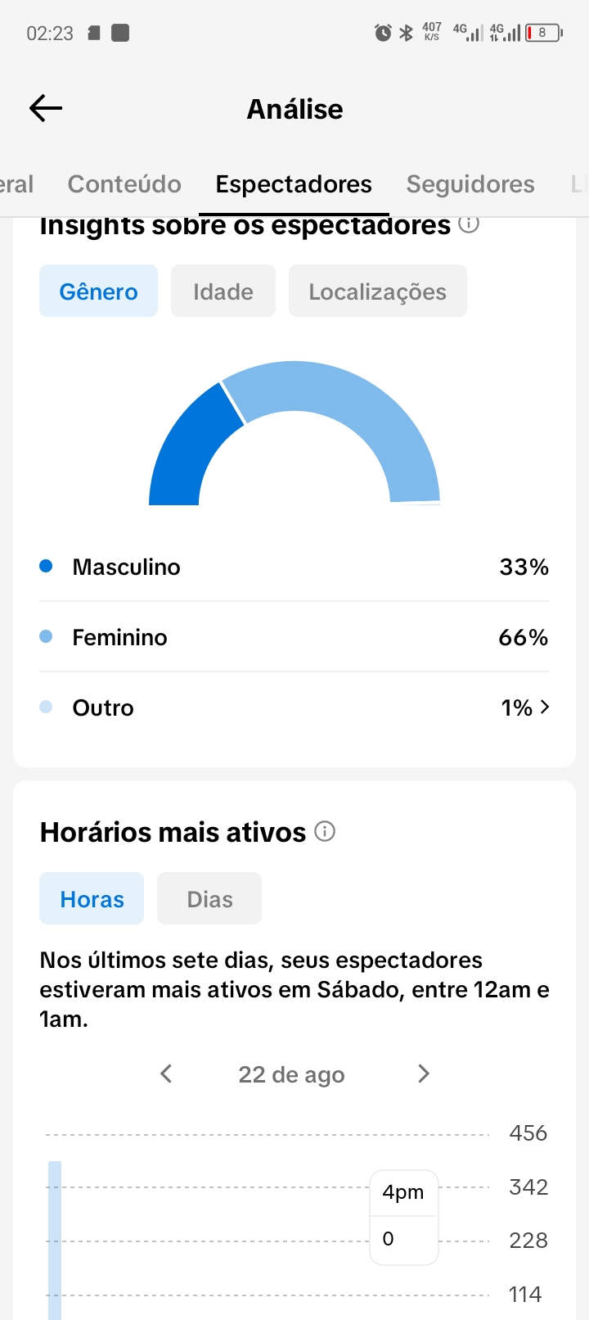Select the Gênero filter chip
Viewport: 589px width, 1320px height.
coord(98,291)
